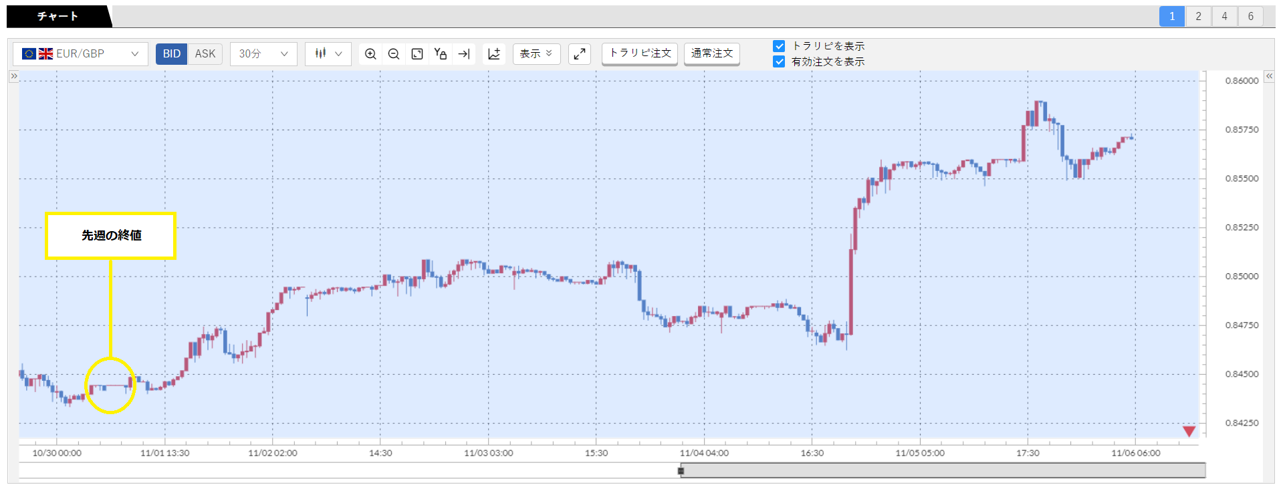This screenshot has width=1283, height=491.
Task: Switch to ASK price display
Action: click(x=205, y=54)
